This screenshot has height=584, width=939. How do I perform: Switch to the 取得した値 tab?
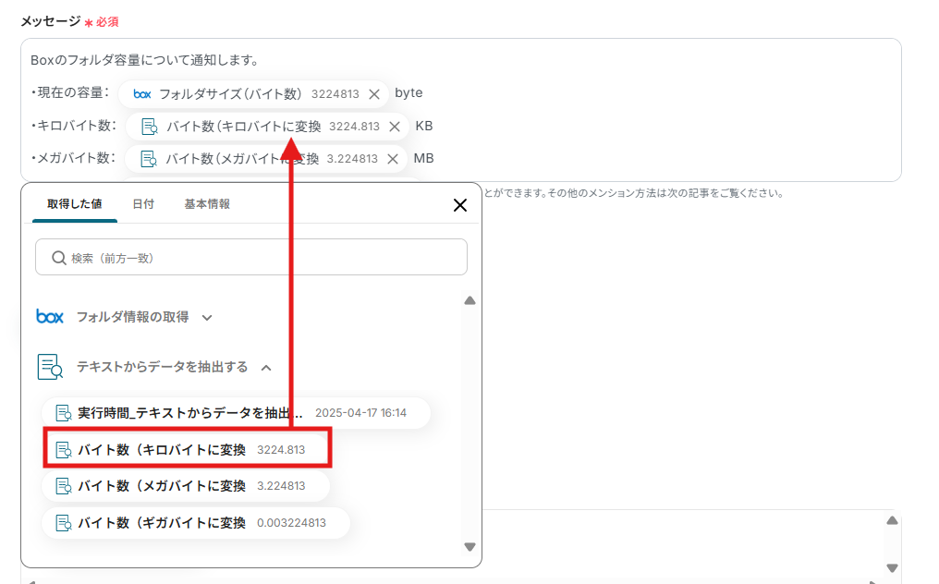point(74,203)
